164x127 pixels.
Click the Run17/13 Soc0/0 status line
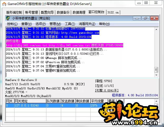point(23,84)
